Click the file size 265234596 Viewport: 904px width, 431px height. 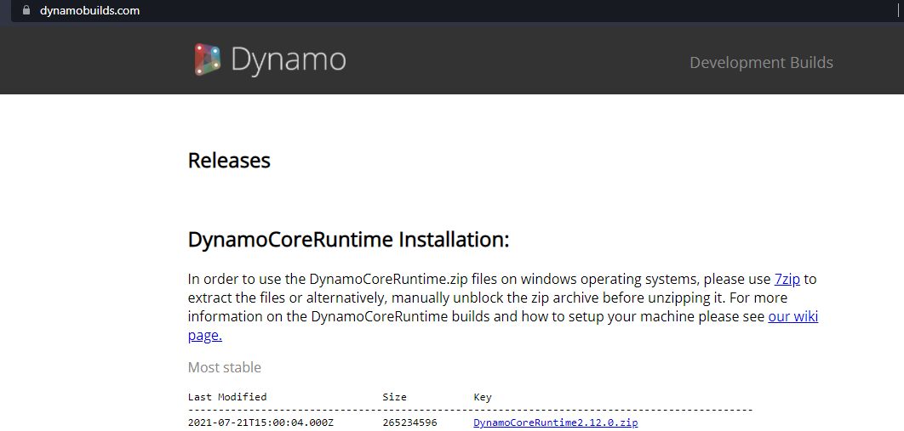(409, 423)
